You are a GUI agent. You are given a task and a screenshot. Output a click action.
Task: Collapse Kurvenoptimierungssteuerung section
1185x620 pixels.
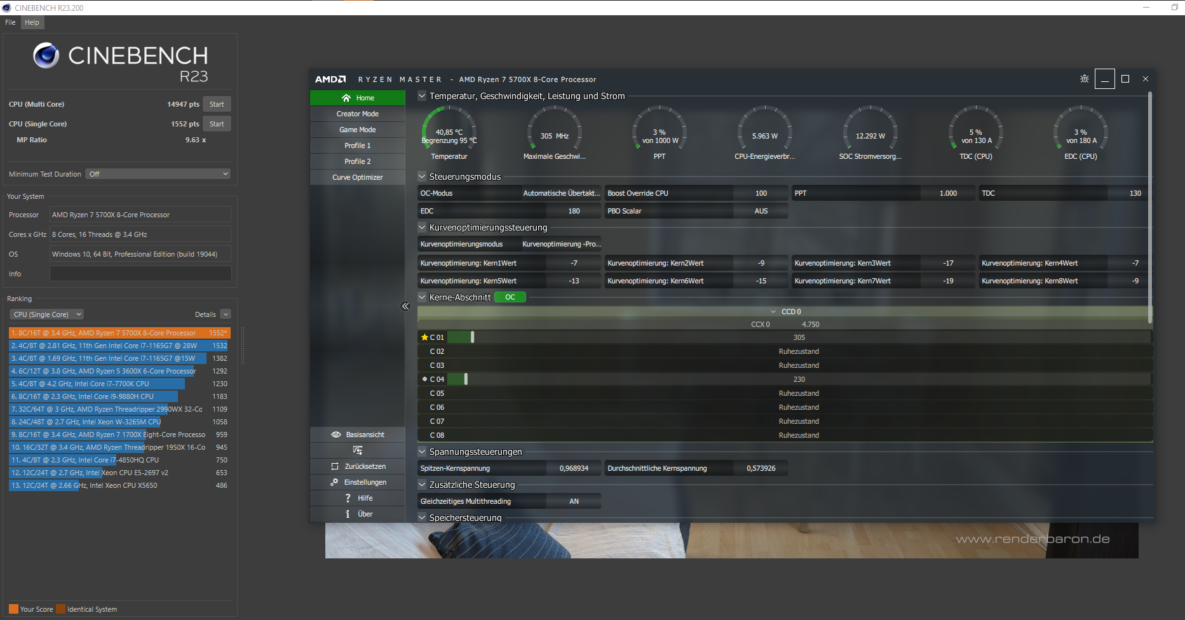click(422, 227)
